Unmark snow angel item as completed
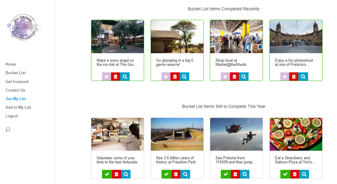Image resolution: width=337 pixels, height=184 pixels. [x=106, y=77]
